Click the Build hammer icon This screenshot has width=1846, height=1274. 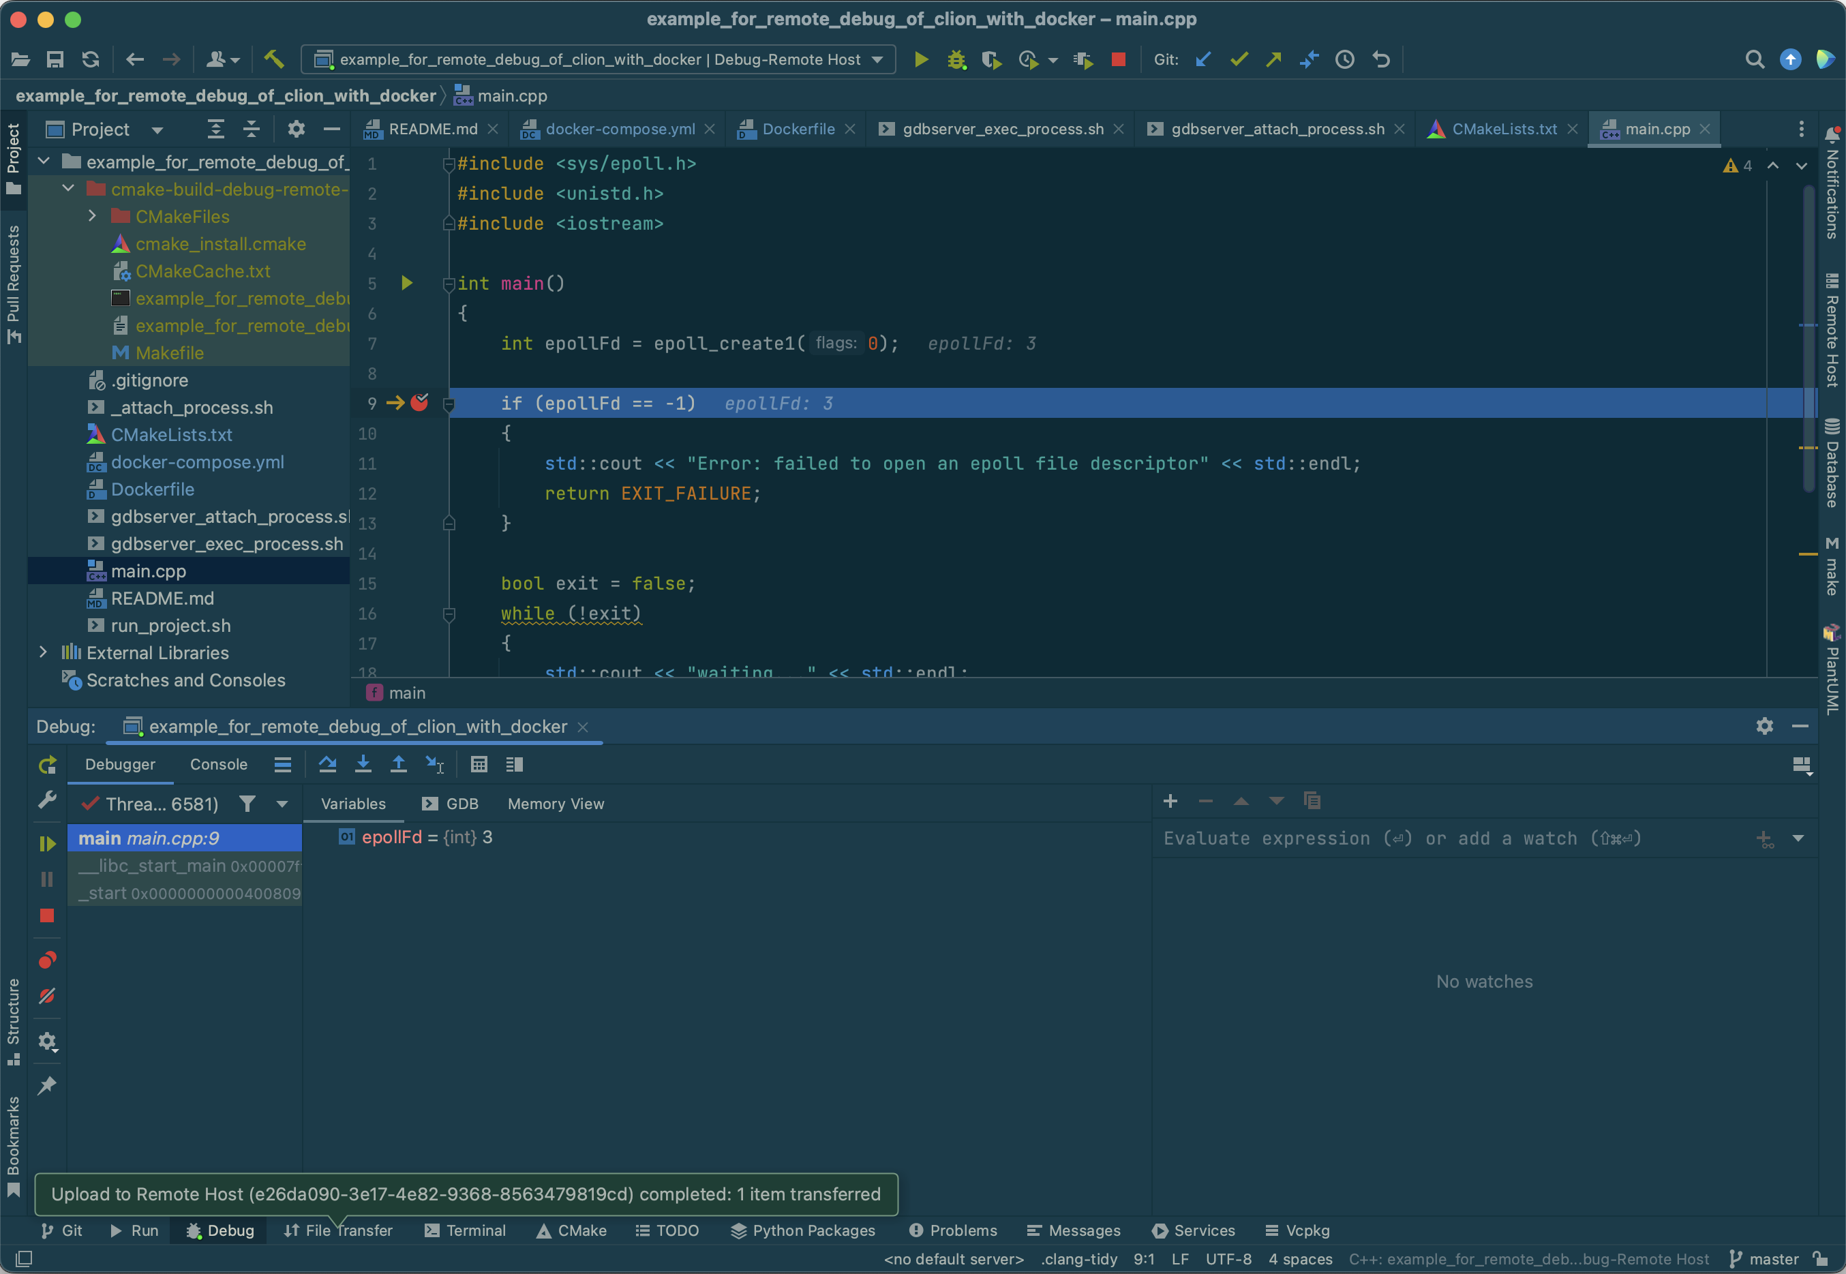pos(274,59)
